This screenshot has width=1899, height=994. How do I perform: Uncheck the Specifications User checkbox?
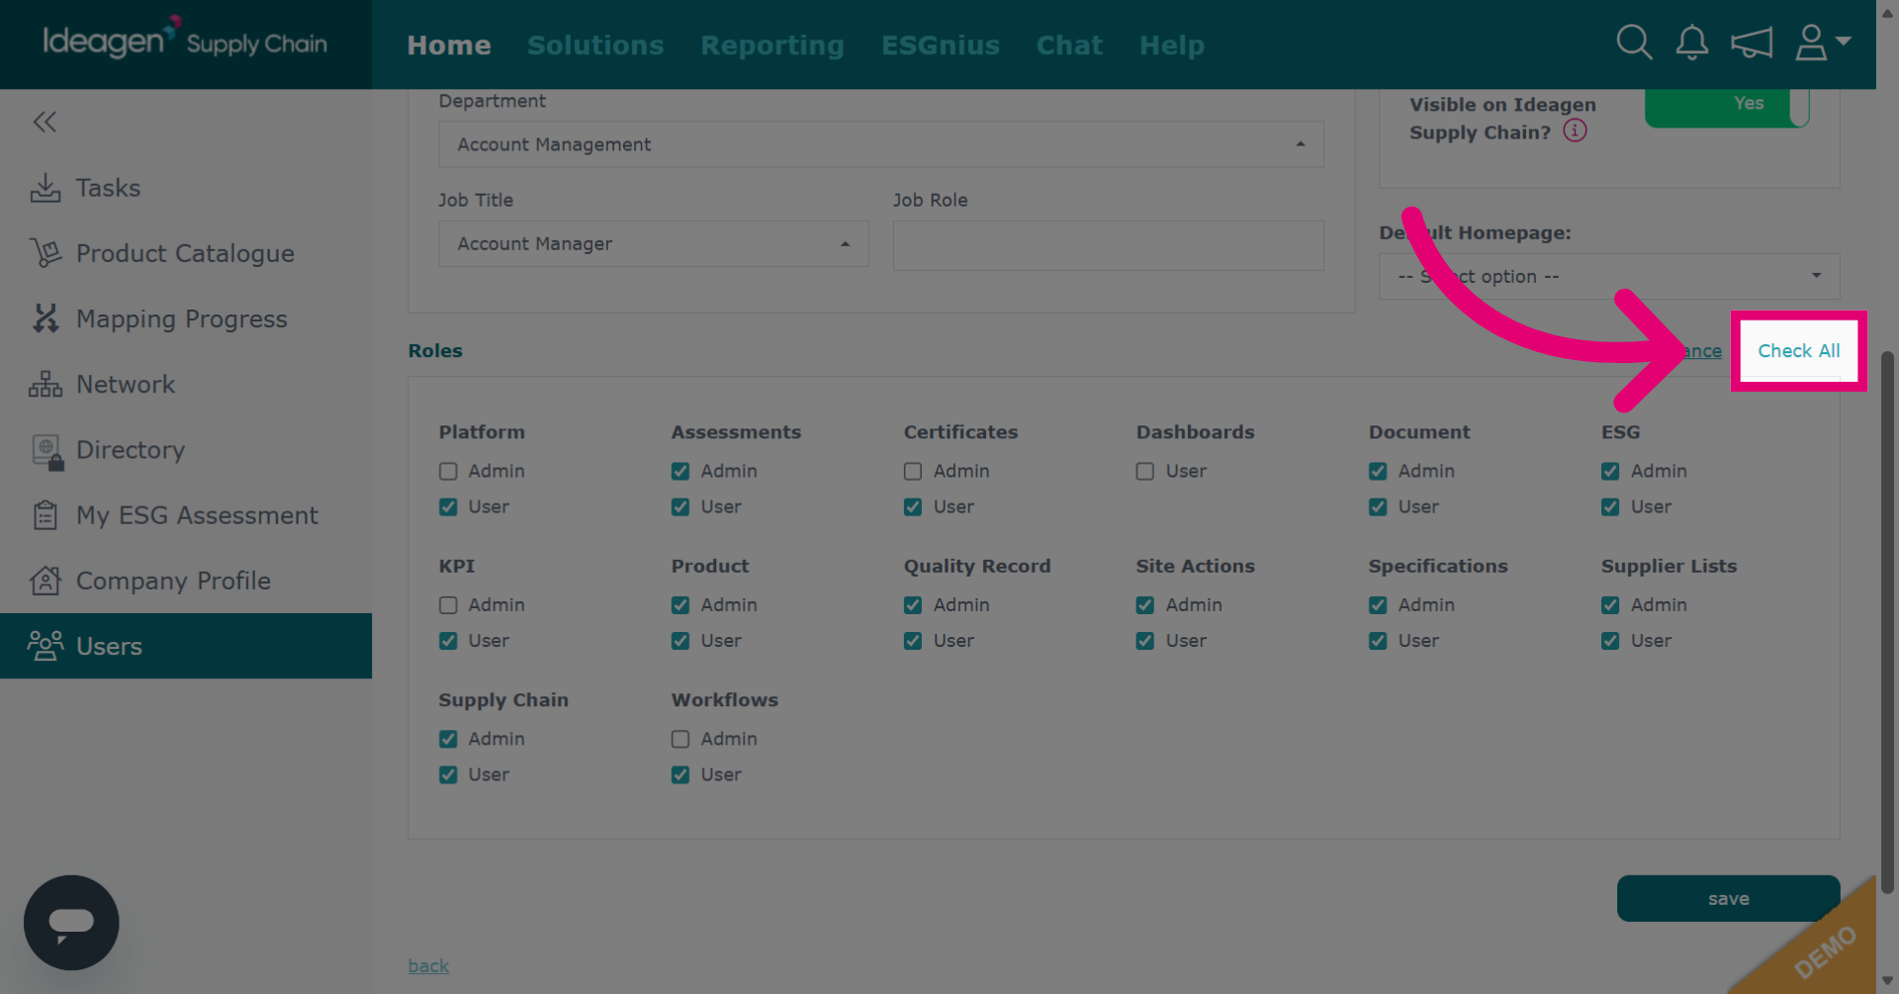[x=1378, y=641]
